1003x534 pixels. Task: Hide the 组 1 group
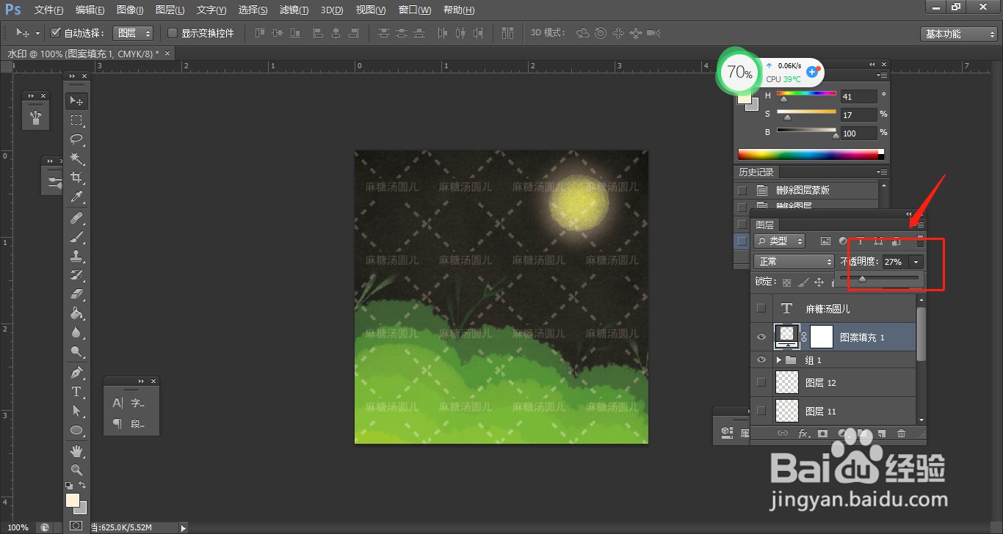[x=761, y=360]
